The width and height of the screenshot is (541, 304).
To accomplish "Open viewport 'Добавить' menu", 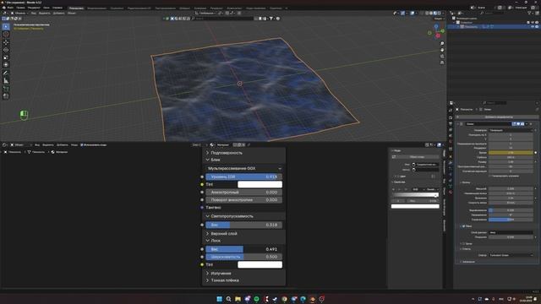I will pos(58,14).
